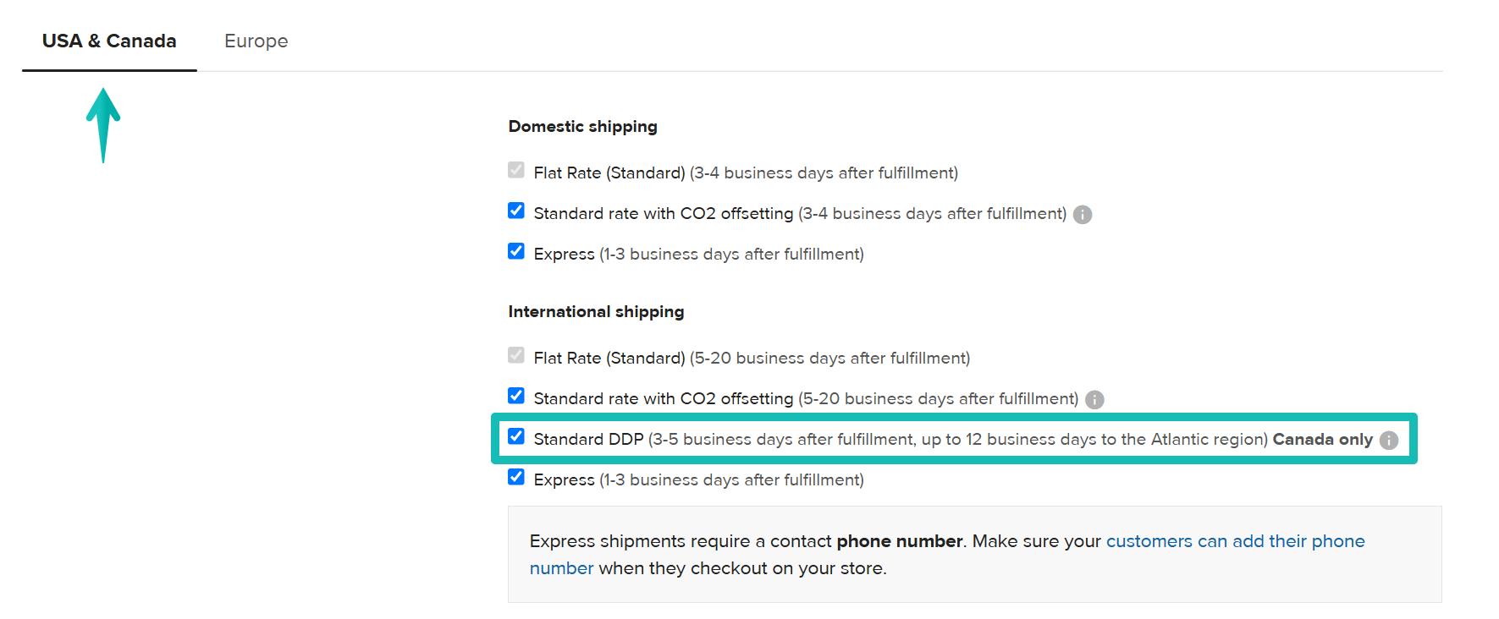Click info icon beside Standard DDP Canada only

click(1389, 440)
